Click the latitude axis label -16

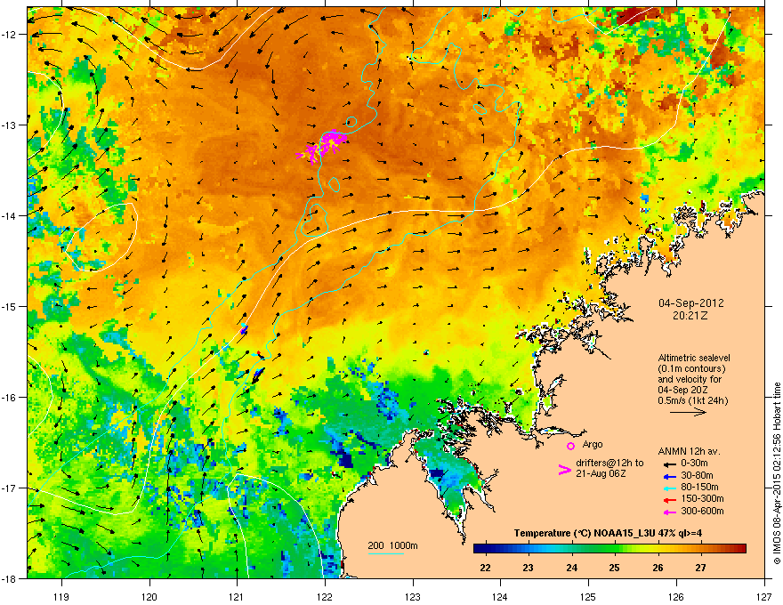click(9, 398)
